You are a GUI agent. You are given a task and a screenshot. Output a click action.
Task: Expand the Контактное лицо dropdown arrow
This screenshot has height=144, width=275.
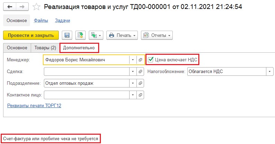point(133,95)
